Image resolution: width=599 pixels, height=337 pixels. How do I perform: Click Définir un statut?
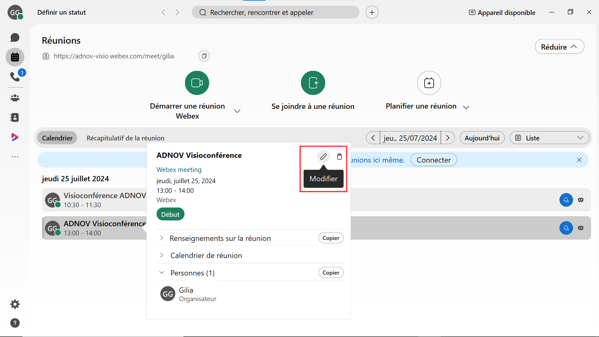click(61, 12)
